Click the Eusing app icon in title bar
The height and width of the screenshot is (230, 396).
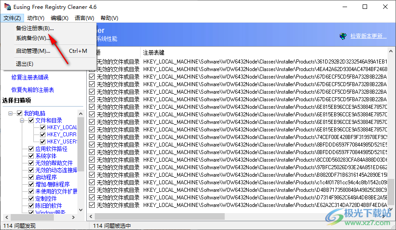point(8,7)
